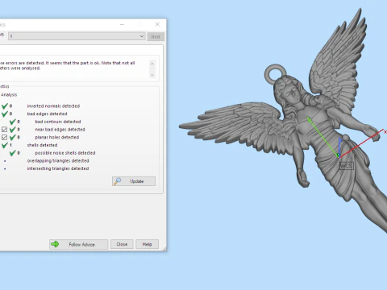Select 'bad contours detected' text

[x=58, y=122]
